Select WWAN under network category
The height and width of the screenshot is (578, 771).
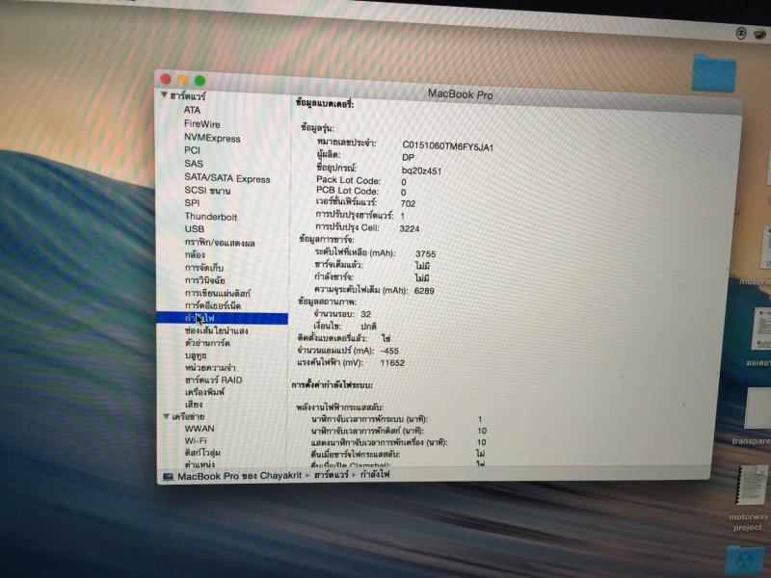199,428
